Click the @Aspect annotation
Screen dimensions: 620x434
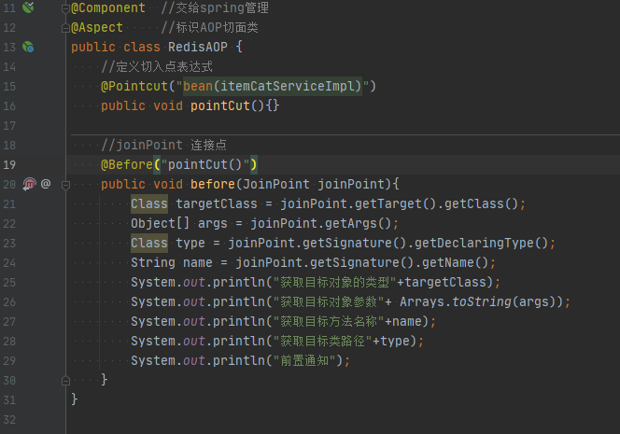[x=97, y=28]
